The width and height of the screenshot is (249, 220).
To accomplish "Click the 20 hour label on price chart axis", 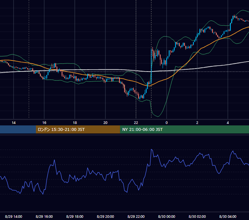I will [x=105, y=123].
